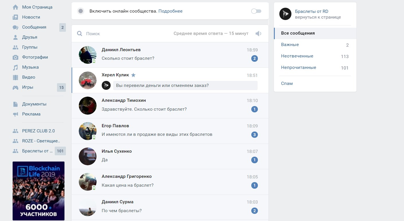Click ROZE - Светящие.. group icon
This screenshot has width=404, height=221.
[x=15, y=141]
